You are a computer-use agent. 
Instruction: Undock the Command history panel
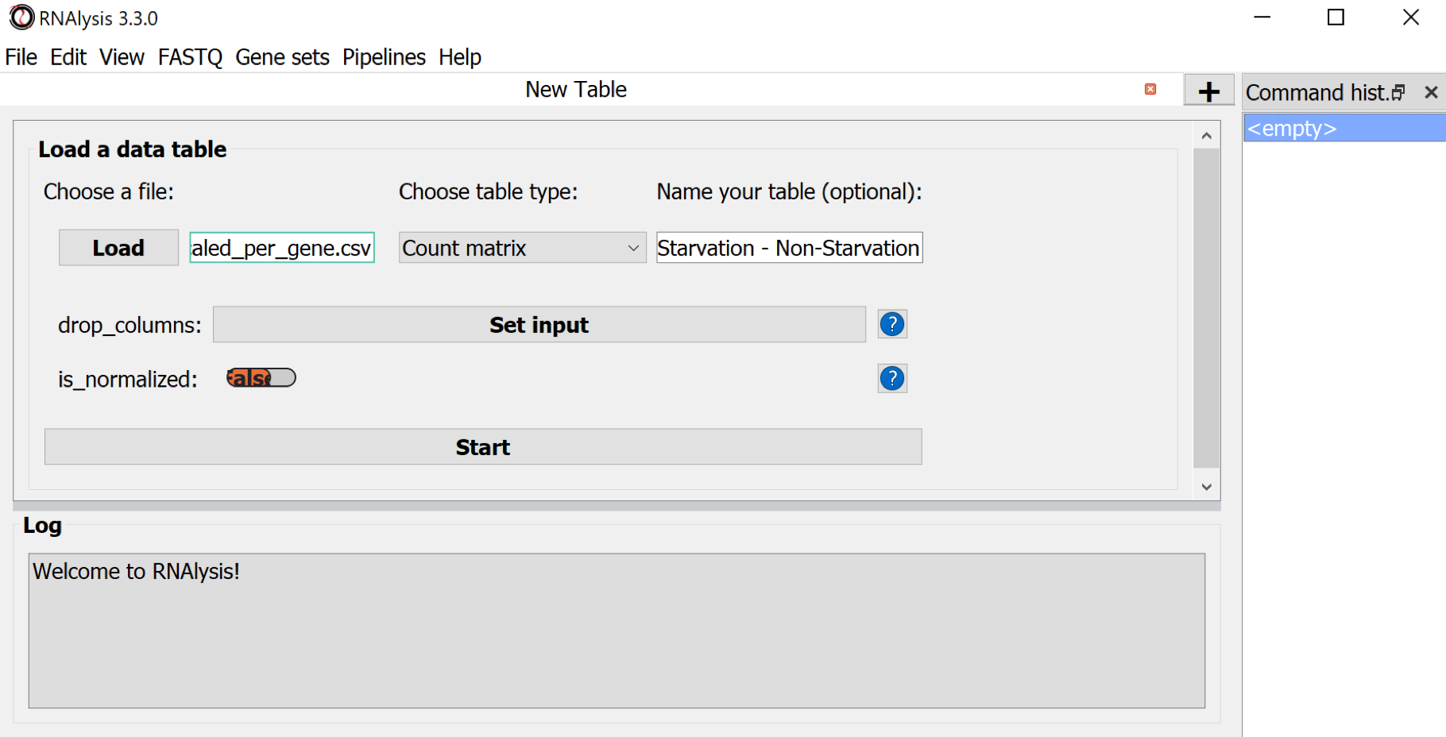pos(1398,93)
